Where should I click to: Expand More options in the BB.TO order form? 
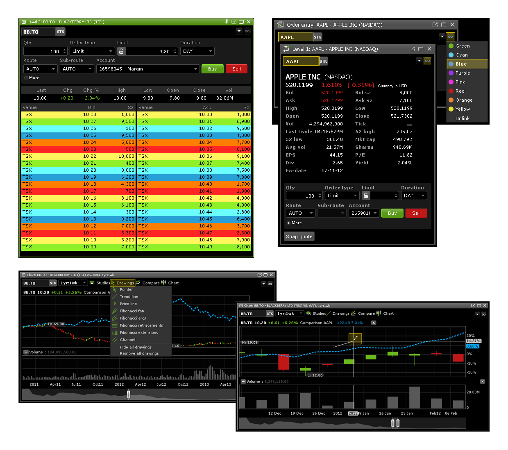coord(32,78)
